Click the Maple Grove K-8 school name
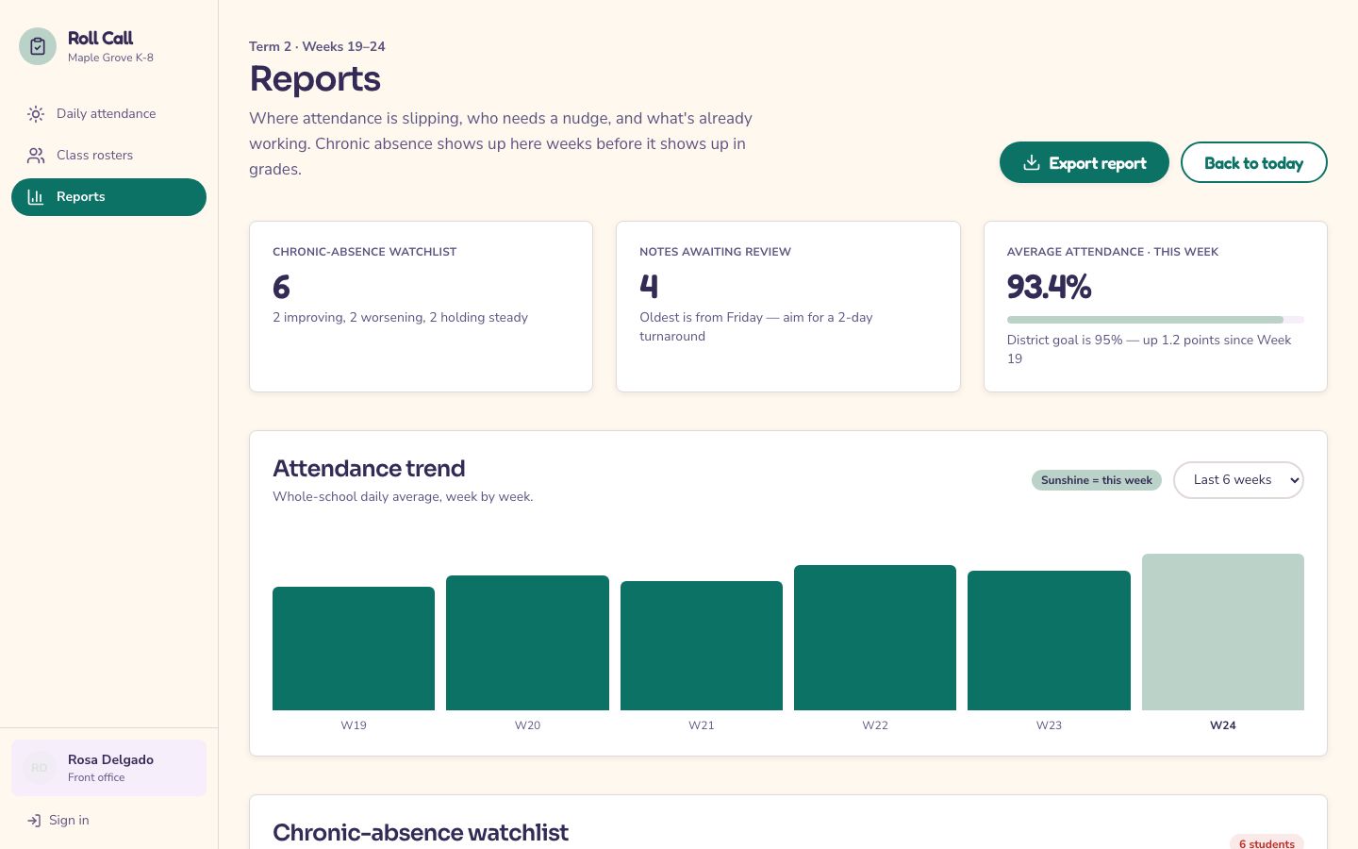This screenshot has height=849, width=1358. [110, 58]
